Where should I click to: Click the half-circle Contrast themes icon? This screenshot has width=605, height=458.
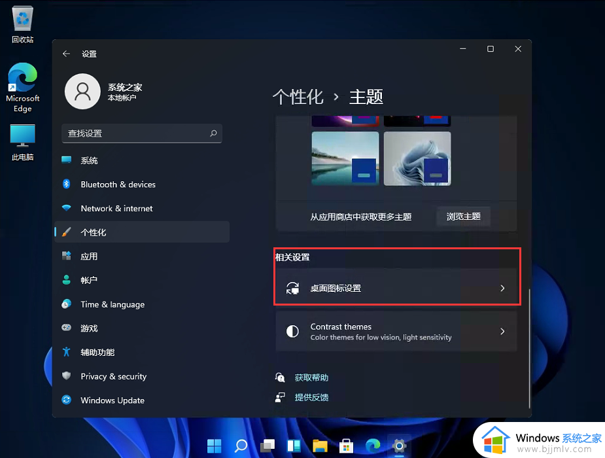(x=292, y=332)
